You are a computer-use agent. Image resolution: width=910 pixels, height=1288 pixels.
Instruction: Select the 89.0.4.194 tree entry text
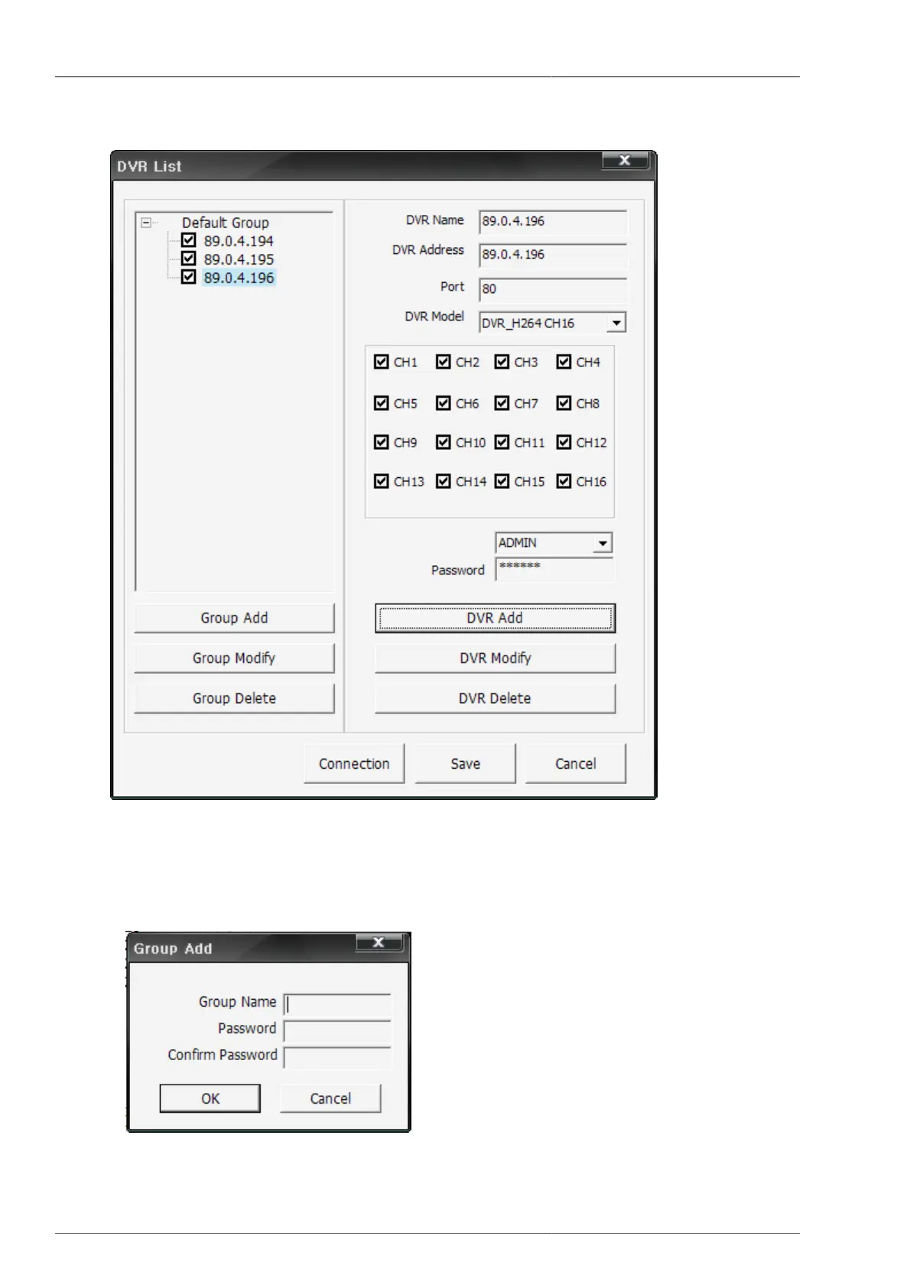click(239, 241)
